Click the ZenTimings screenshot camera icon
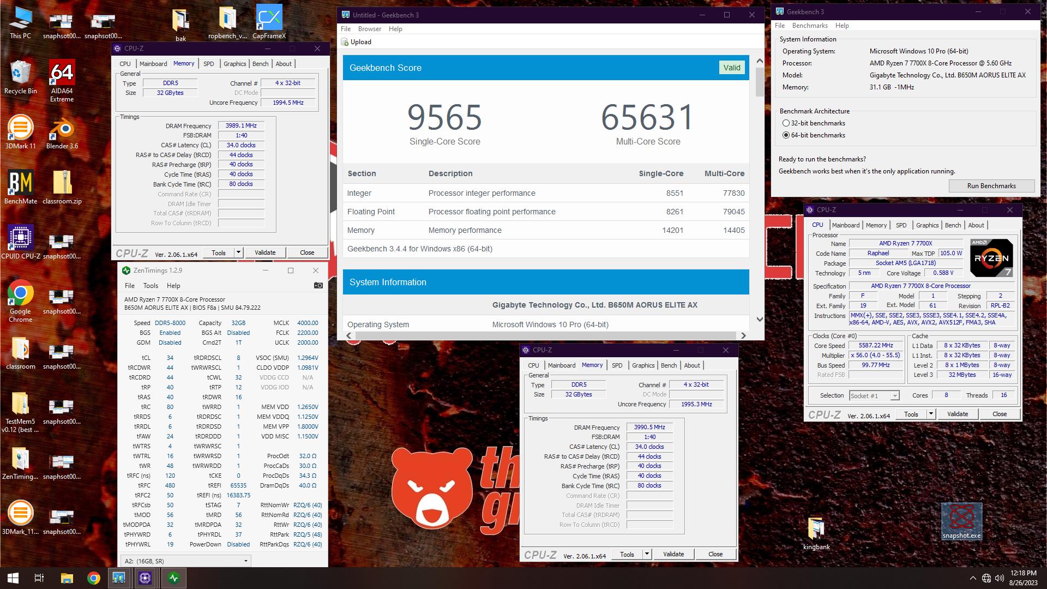This screenshot has width=1047, height=589. (318, 285)
